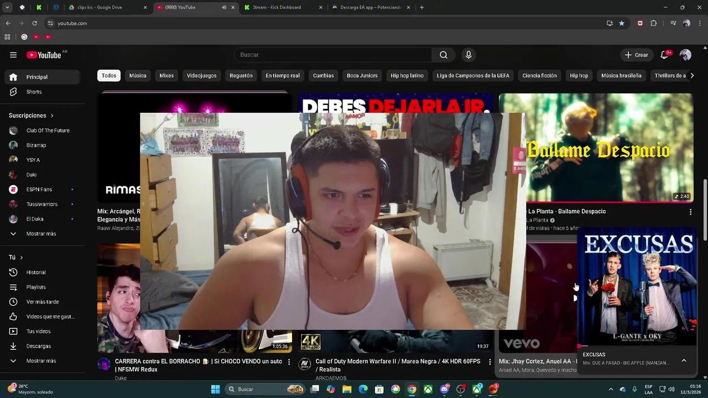Open File Explorer from the taskbar

pos(347,389)
